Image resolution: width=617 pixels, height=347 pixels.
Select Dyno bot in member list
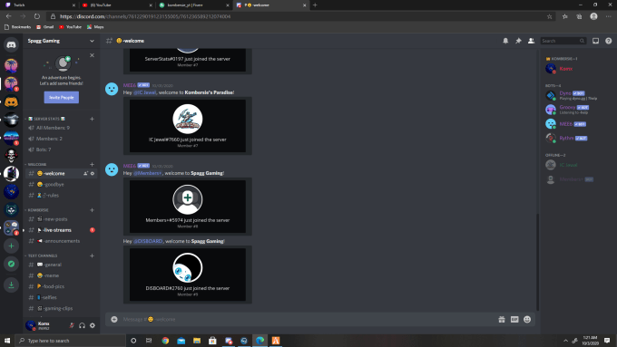coord(578,95)
